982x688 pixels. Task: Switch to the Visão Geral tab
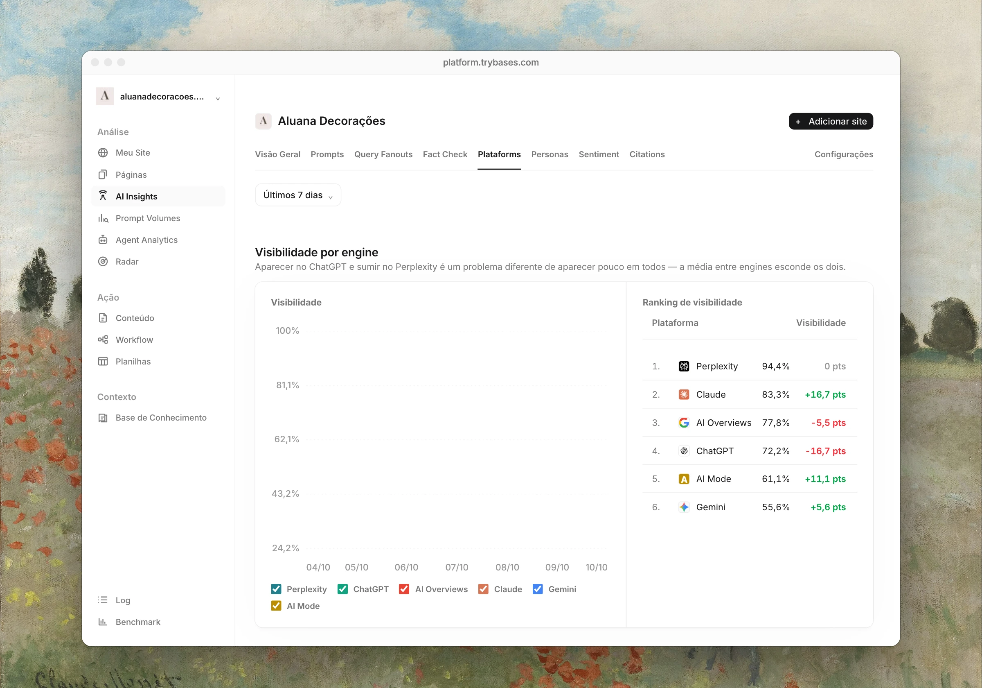(277, 154)
